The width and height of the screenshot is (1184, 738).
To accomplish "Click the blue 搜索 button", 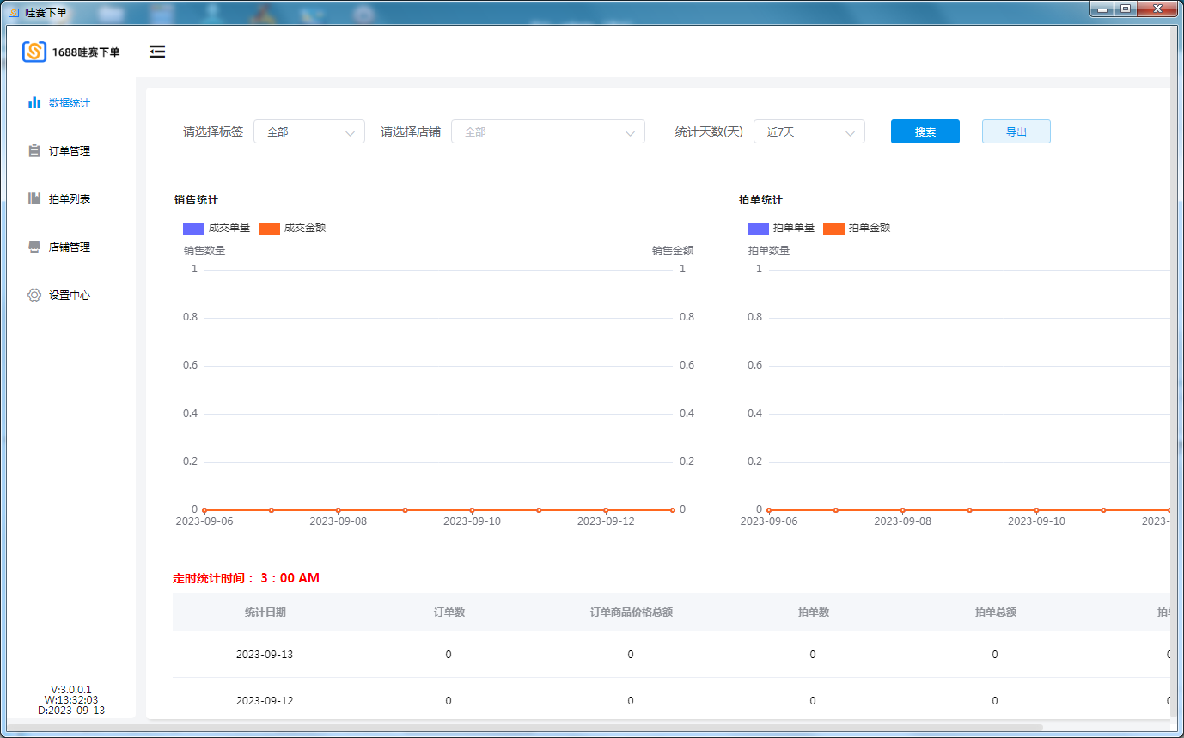I will [925, 132].
